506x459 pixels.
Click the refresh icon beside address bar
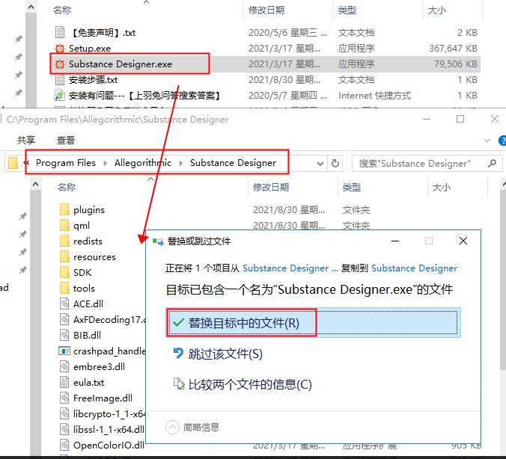[335, 163]
